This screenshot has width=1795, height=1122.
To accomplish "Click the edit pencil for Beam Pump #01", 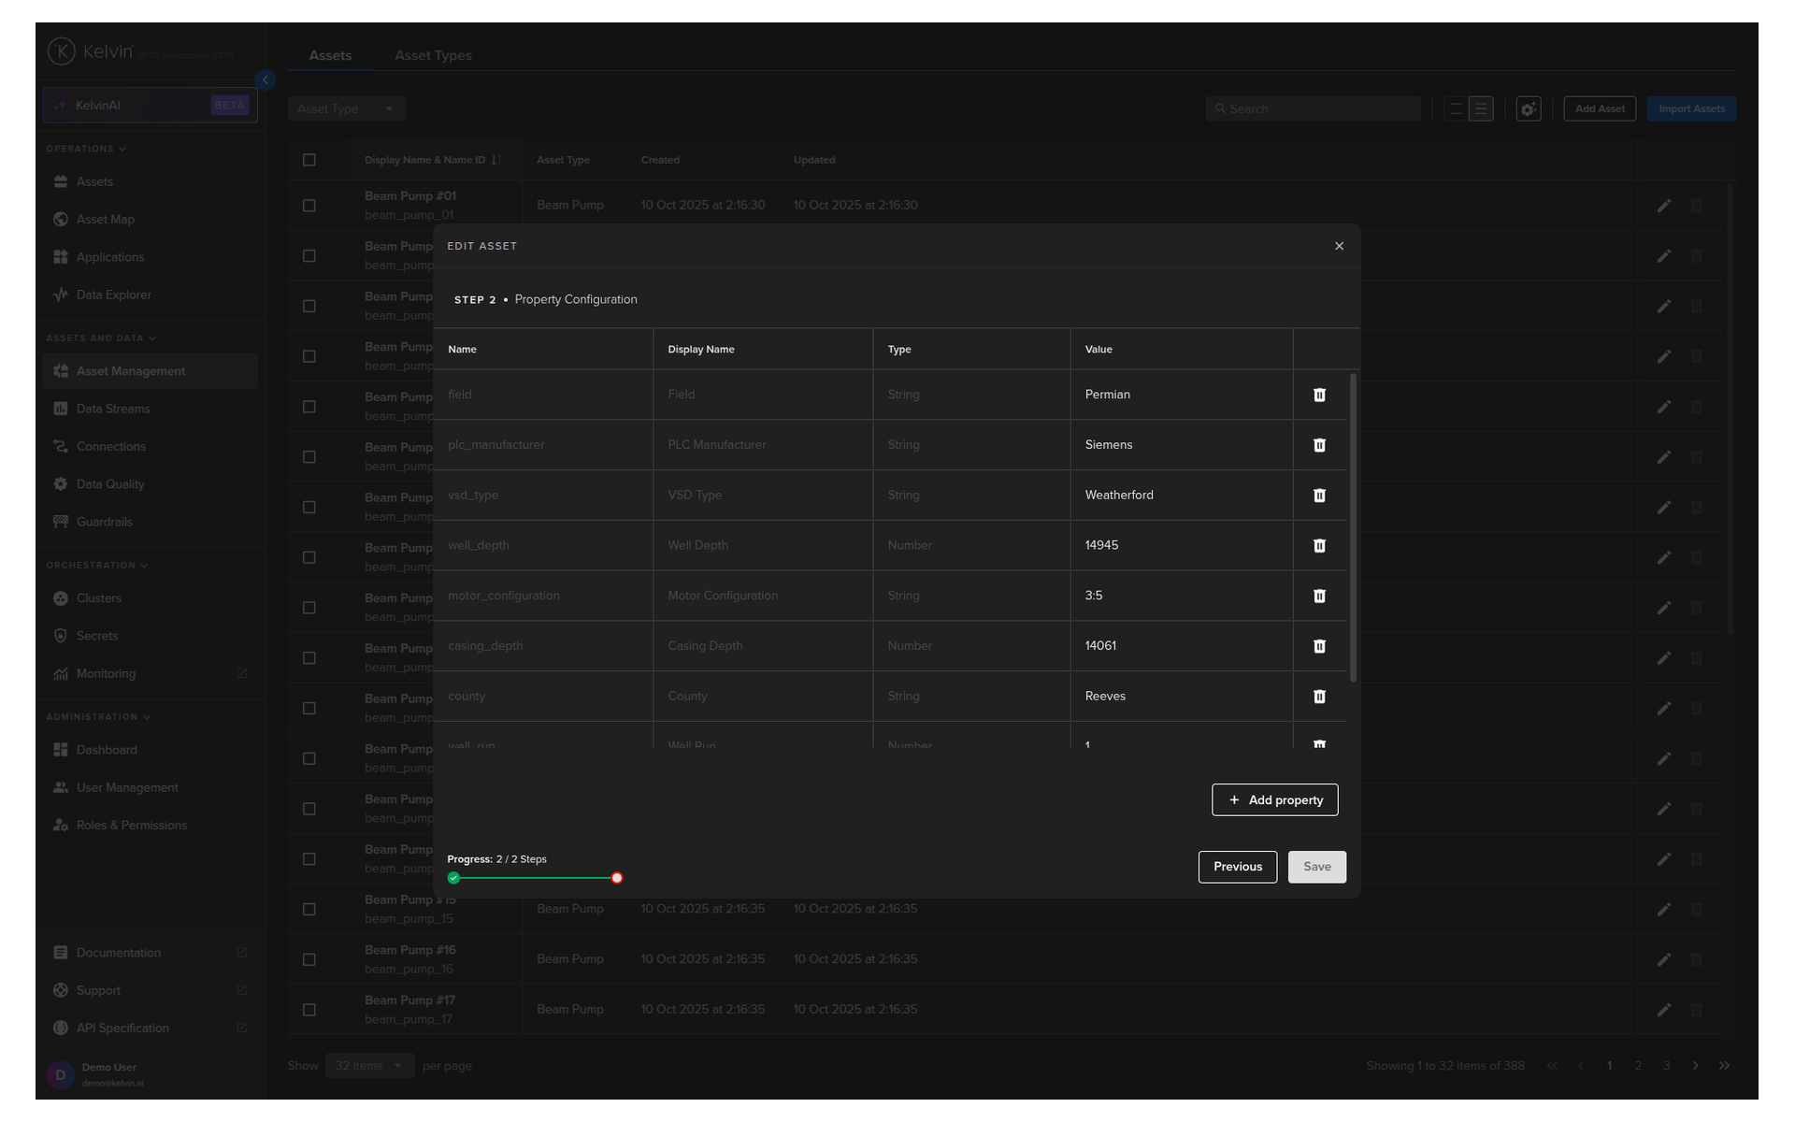I will [x=1663, y=206].
